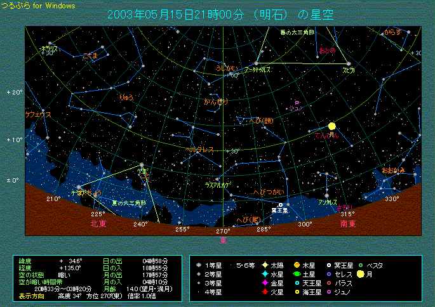The height and width of the screenshot is (307, 435).
Task: Select the うしかい constellation label
Action: tap(227, 68)
